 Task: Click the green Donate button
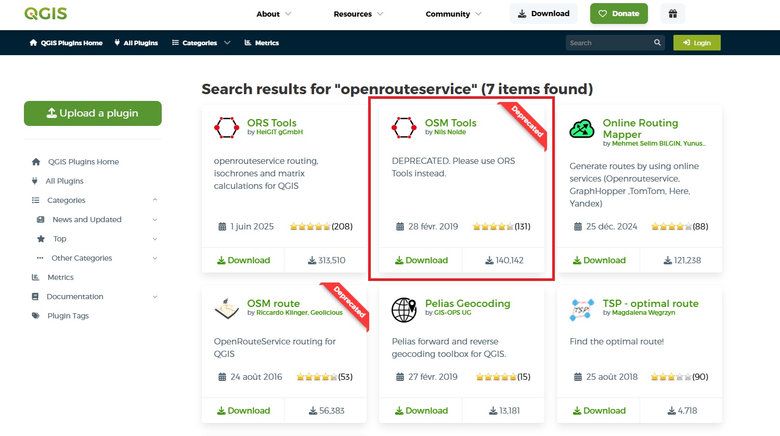pyautogui.click(x=619, y=14)
